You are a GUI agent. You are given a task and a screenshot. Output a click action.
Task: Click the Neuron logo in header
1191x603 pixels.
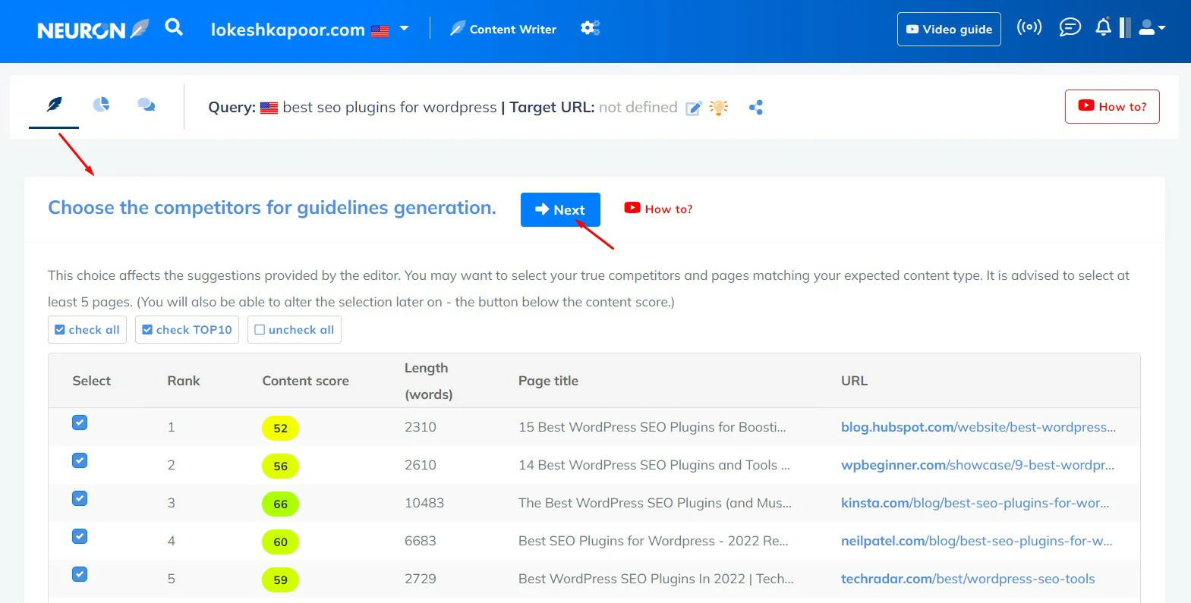point(93,30)
